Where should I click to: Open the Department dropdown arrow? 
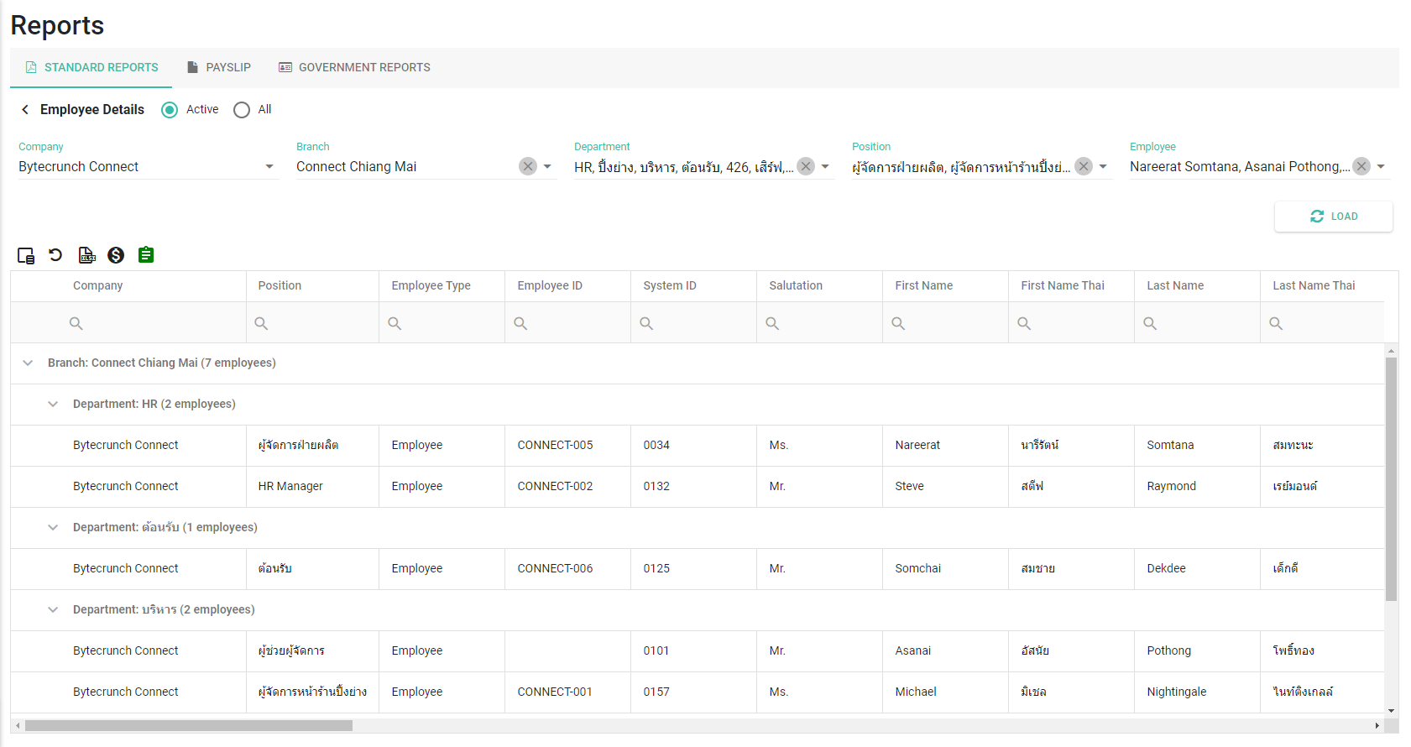(825, 166)
